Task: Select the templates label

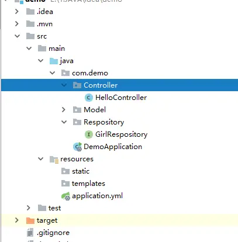Action: click(x=88, y=184)
